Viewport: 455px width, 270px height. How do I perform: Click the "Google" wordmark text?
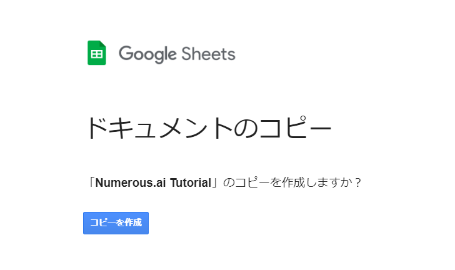click(147, 54)
